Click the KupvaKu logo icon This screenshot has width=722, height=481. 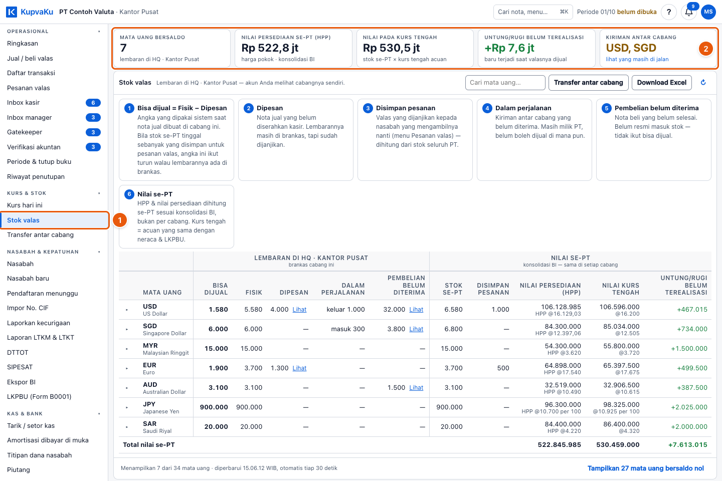tap(12, 12)
